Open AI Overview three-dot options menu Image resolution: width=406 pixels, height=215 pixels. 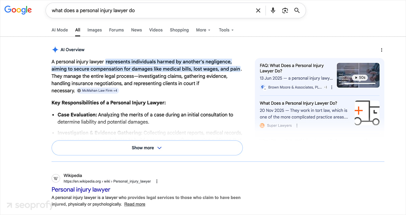coord(382,50)
